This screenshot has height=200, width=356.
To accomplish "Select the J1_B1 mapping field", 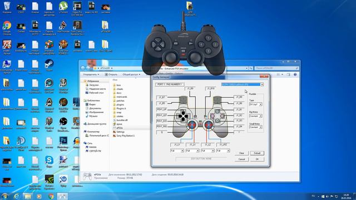I will [x=239, y=109].
